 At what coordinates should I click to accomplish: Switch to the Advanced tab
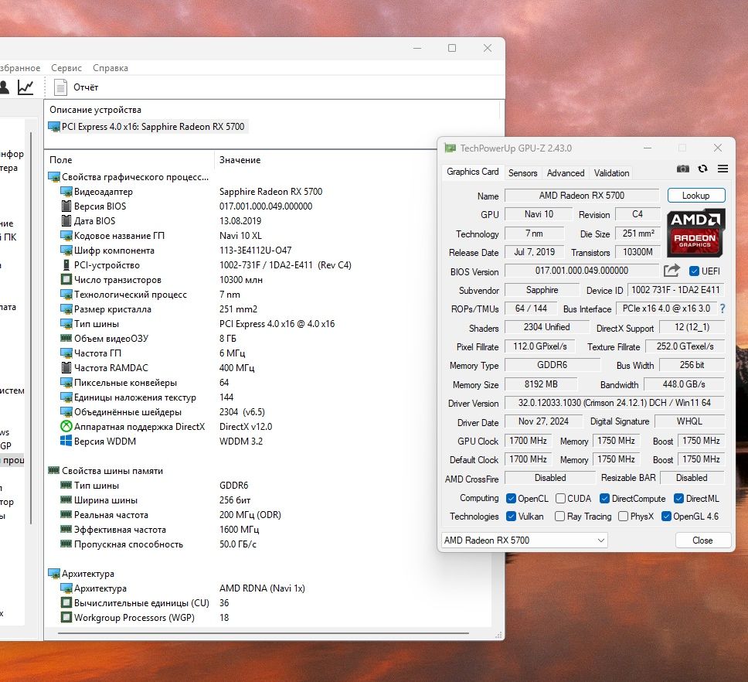[x=566, y=172]
